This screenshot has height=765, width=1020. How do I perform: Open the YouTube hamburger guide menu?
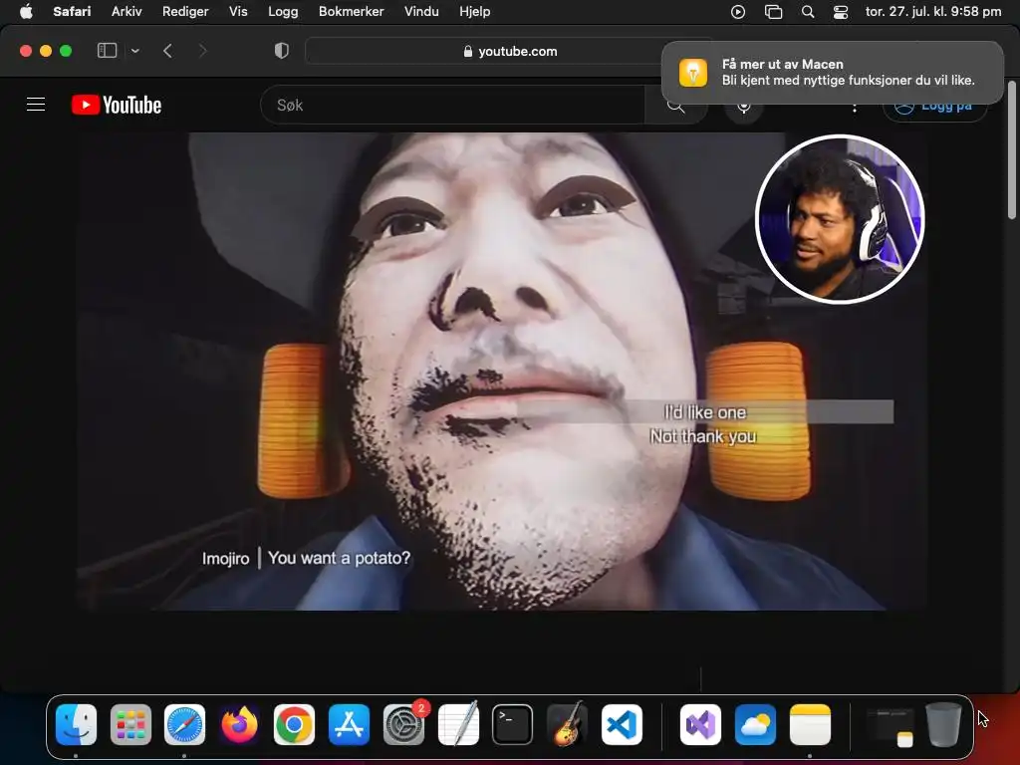coord(36,104)
